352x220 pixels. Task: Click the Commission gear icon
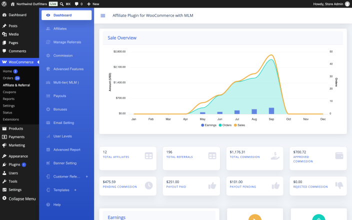pyautogui.click(x=48, y=55)
